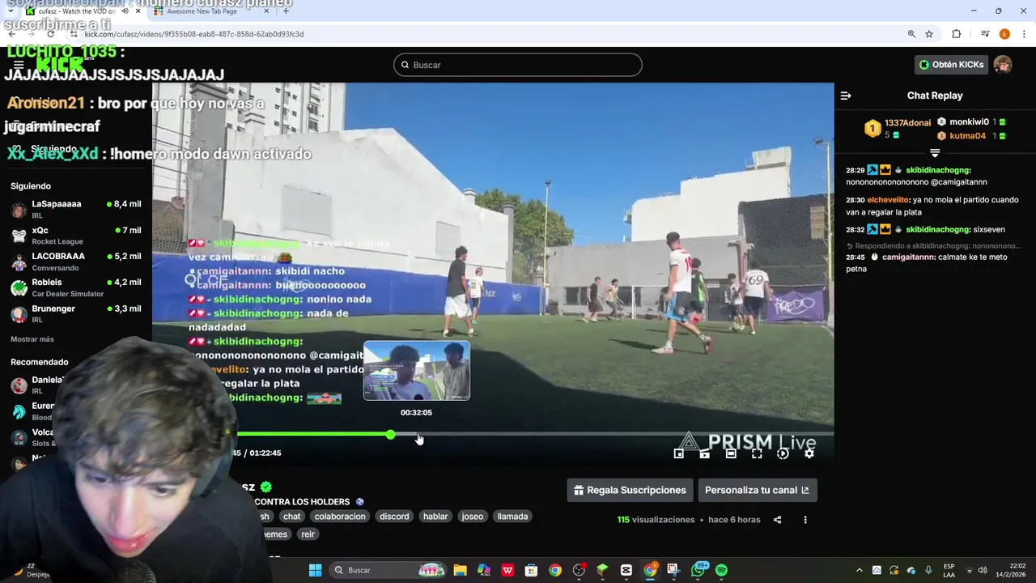This screenshot has width=1036, height=583.
Task: Click kutma04 in chat leaderboard
Action: click(x=968, y=136)
